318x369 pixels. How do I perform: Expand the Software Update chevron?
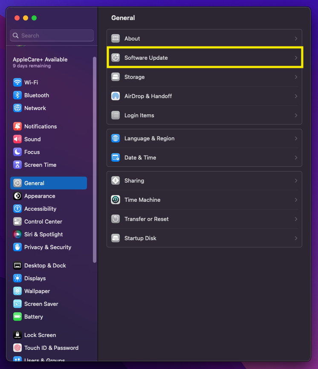click(296, 58)
